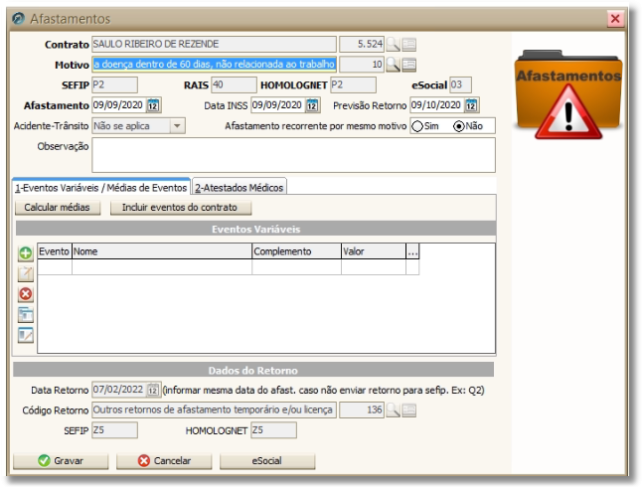Screen dimensions: 643x490
Task: Open the list icon beside Código Retorno code
Action: [x=408, y=410]
